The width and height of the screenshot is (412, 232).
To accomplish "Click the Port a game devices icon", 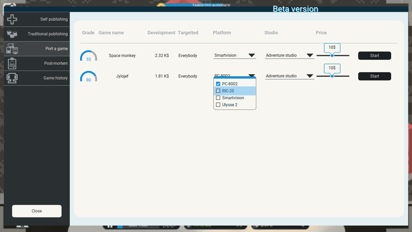I will [12, 49].
